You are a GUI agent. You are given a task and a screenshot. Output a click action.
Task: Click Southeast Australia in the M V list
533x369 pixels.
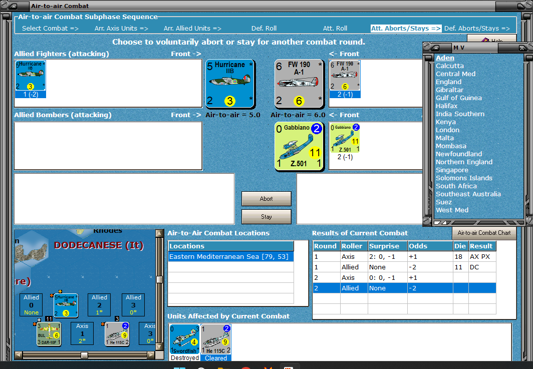tap(468, 194)
